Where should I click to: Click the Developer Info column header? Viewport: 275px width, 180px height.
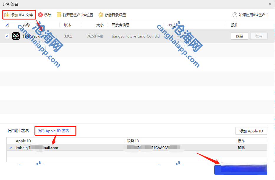coord(121,25)
